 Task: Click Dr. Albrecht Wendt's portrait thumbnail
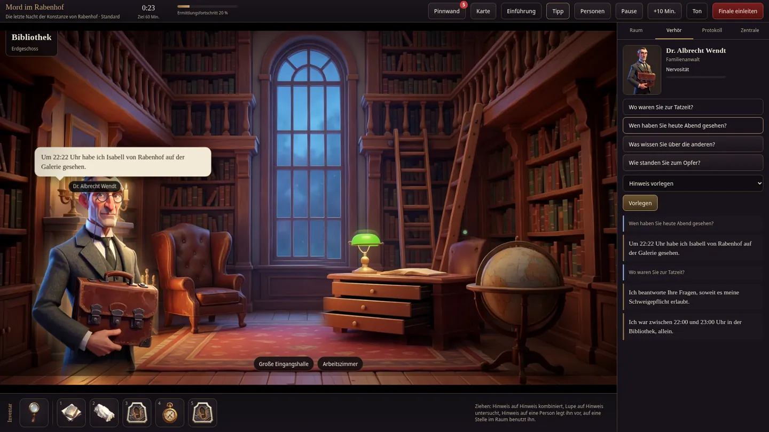point(642,70)
